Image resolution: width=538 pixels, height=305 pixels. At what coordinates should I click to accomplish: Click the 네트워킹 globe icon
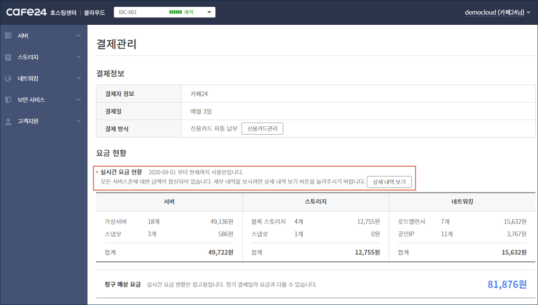8,78
